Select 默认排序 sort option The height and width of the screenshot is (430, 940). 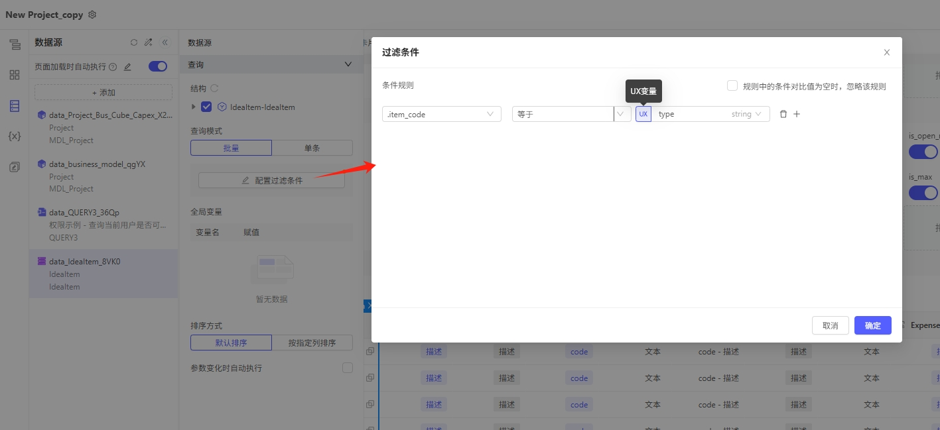pos(231,343)
